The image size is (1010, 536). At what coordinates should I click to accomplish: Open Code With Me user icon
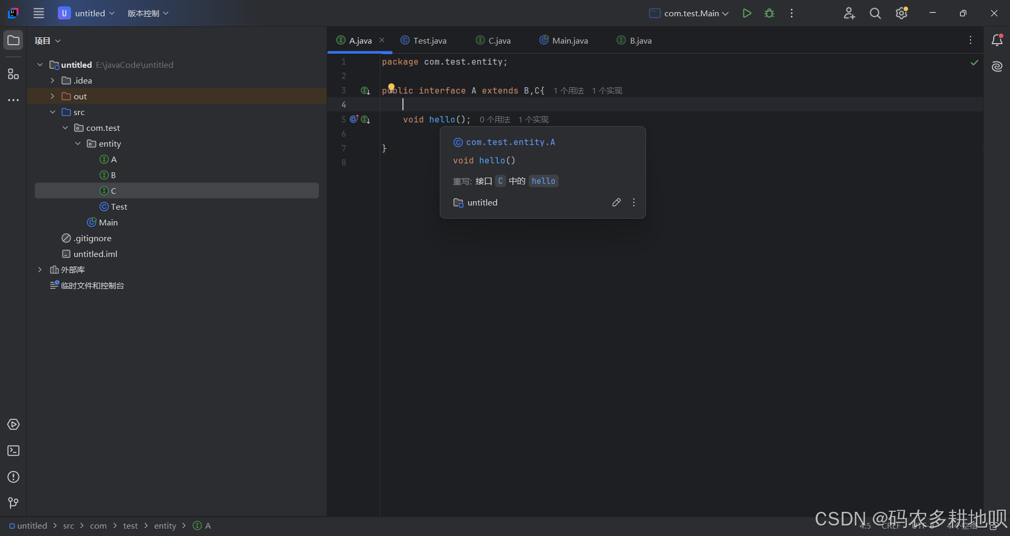[849, 13]
